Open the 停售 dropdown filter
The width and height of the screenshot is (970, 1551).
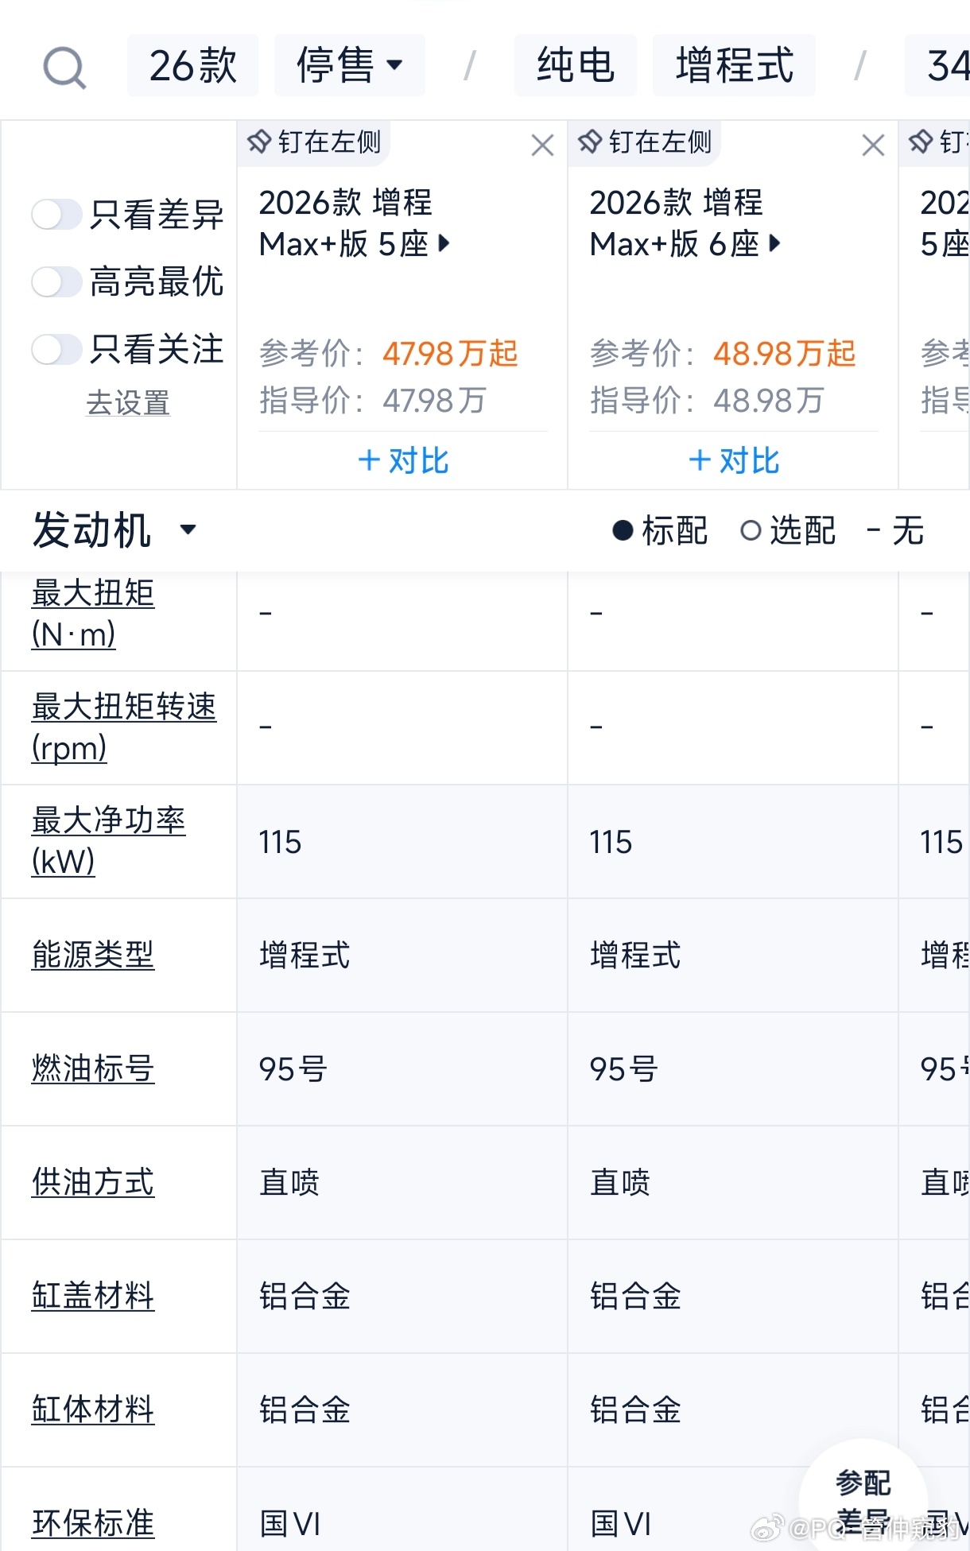350,65
